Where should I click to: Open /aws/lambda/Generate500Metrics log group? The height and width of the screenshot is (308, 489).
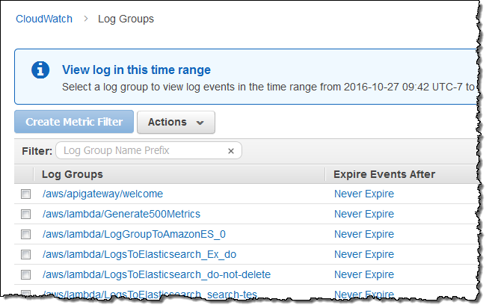point(121,215)
